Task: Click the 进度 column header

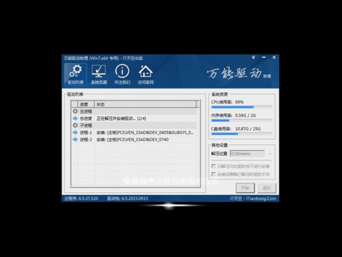Action: pos(84,105)
